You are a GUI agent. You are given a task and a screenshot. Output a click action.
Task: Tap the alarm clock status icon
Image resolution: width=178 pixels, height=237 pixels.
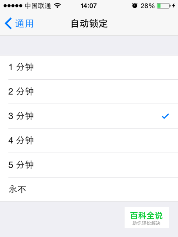(135, 6)
